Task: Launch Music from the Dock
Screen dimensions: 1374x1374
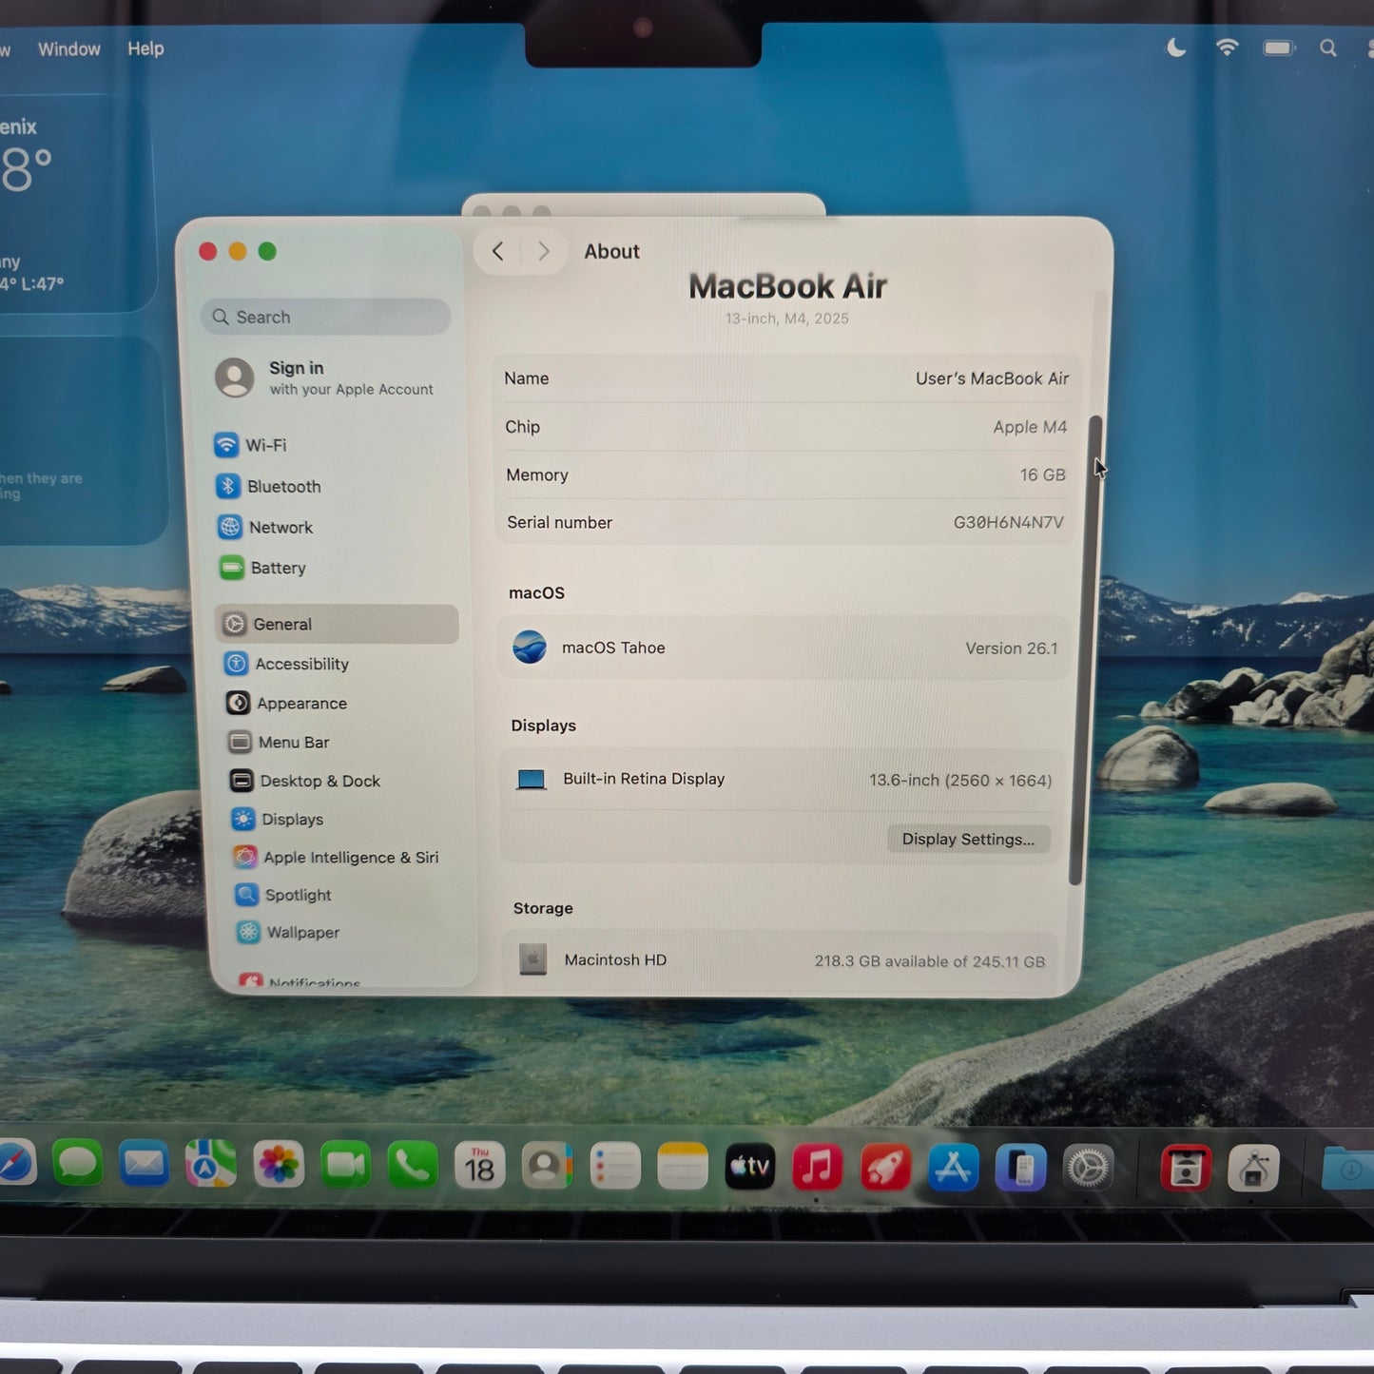Action: click(817, 1167)
